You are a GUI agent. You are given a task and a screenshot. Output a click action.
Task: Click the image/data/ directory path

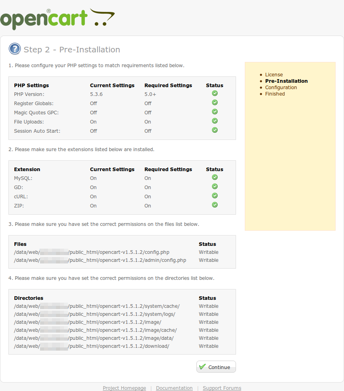click(94, 338)
